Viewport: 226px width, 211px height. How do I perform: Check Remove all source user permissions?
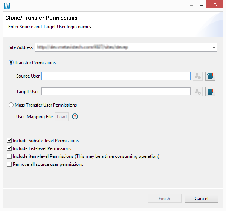[x=9, y=164]
